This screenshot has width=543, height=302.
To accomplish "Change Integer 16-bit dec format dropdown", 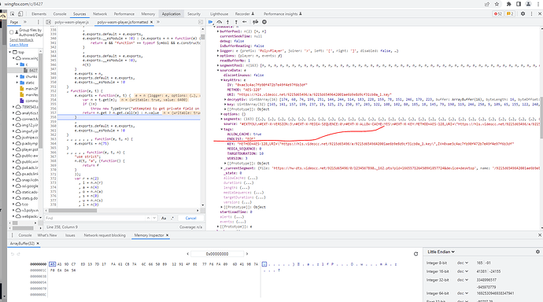I will tap(463, 271).
